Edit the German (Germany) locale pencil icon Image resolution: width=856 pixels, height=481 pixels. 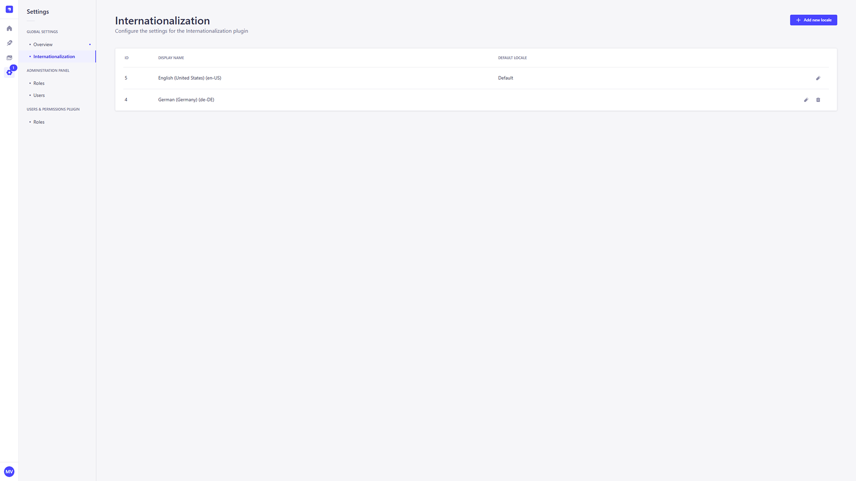coord(806,100)
